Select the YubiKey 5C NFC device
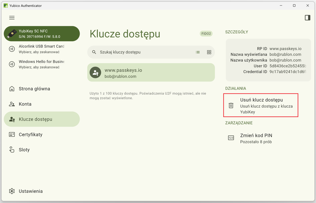The width and height of the screenshot is (316, 203). [42, 34]
